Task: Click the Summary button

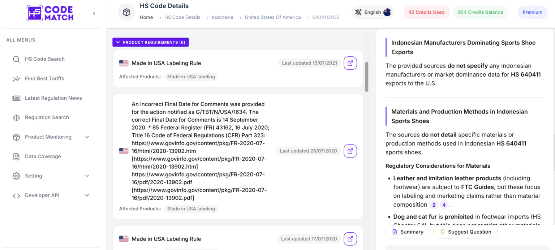Action: (x=408, y=232)
